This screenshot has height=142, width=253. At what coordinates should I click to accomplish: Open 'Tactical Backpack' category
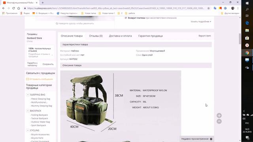[40, 118]
